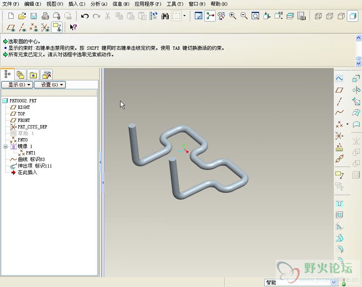Open the 分析(A) menu
362x287 pixels.
point(99,4)
